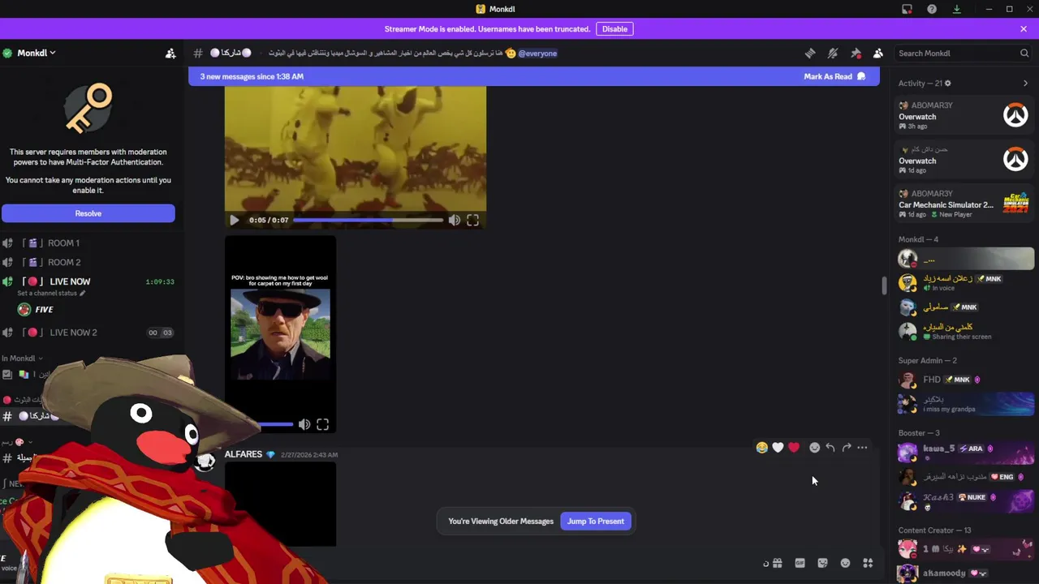
Task: Add the laughing-crying emoji reaction
Action: (761, 448)
